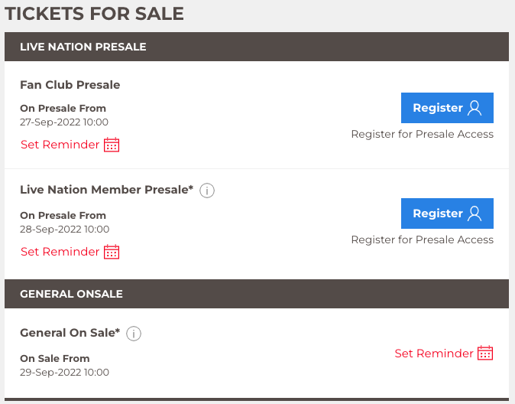This screenshot has width=515, height=404.
Task: Click the Fan Club Presale title
Action: tap(70, 85)
